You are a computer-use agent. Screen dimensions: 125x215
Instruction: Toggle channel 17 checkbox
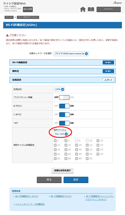point(98,141)
